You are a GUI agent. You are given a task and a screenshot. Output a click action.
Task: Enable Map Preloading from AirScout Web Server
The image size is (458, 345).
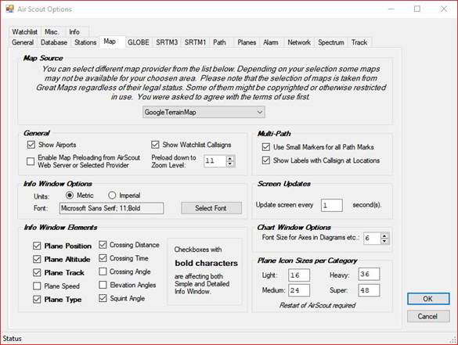31,161
